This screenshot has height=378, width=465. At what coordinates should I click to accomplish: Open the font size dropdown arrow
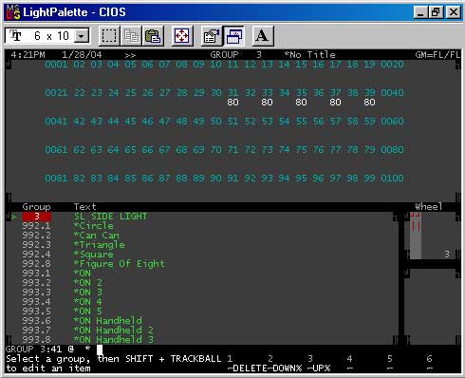click(x=82, y=36)
